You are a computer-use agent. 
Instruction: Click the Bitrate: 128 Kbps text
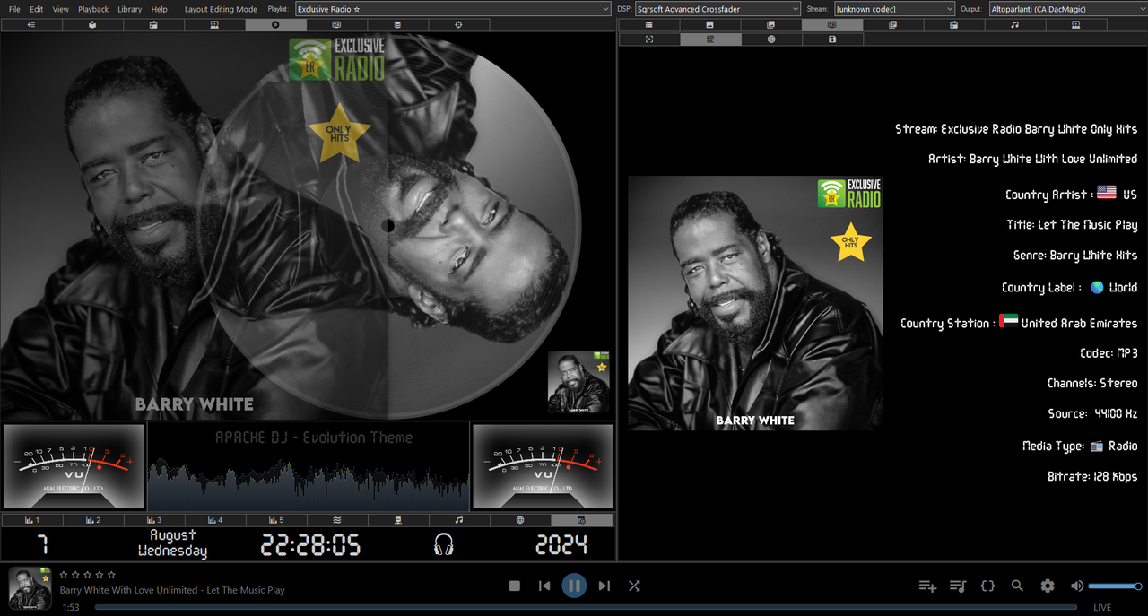coord(1092,476)
